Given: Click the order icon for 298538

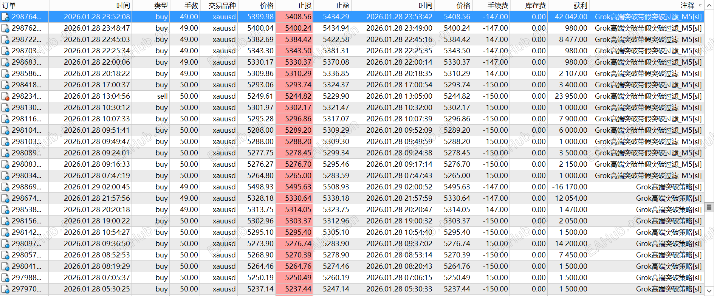Looking at the screenshot, I should click(x=5, y=210).
